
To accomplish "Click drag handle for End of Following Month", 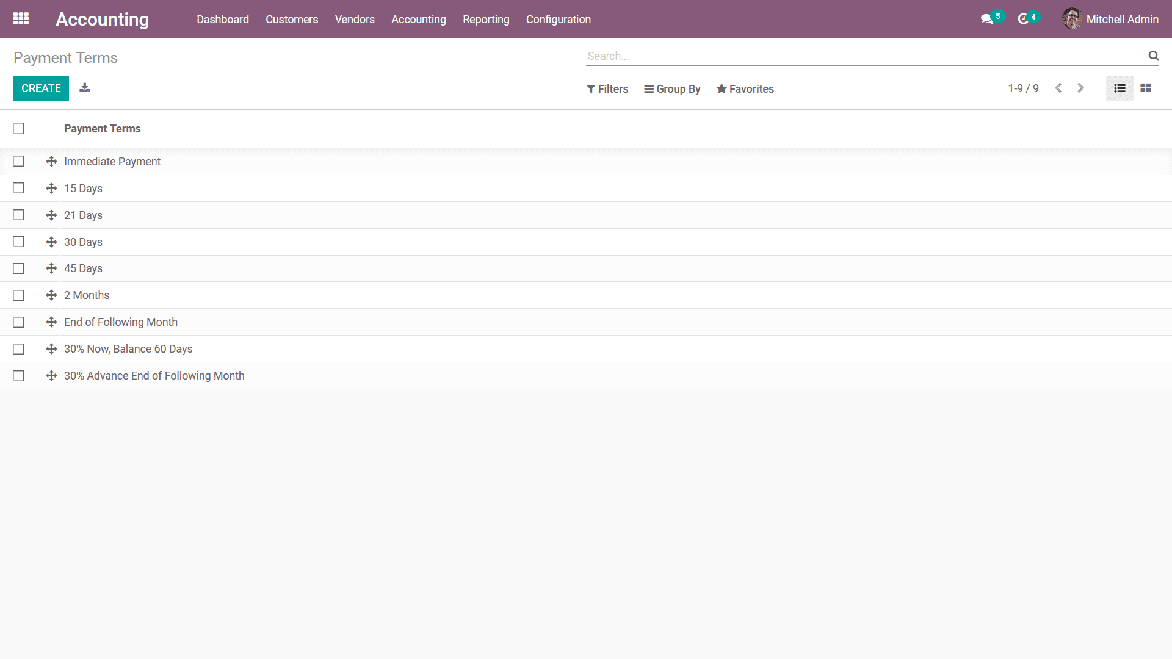I will (x=51, y=322).
